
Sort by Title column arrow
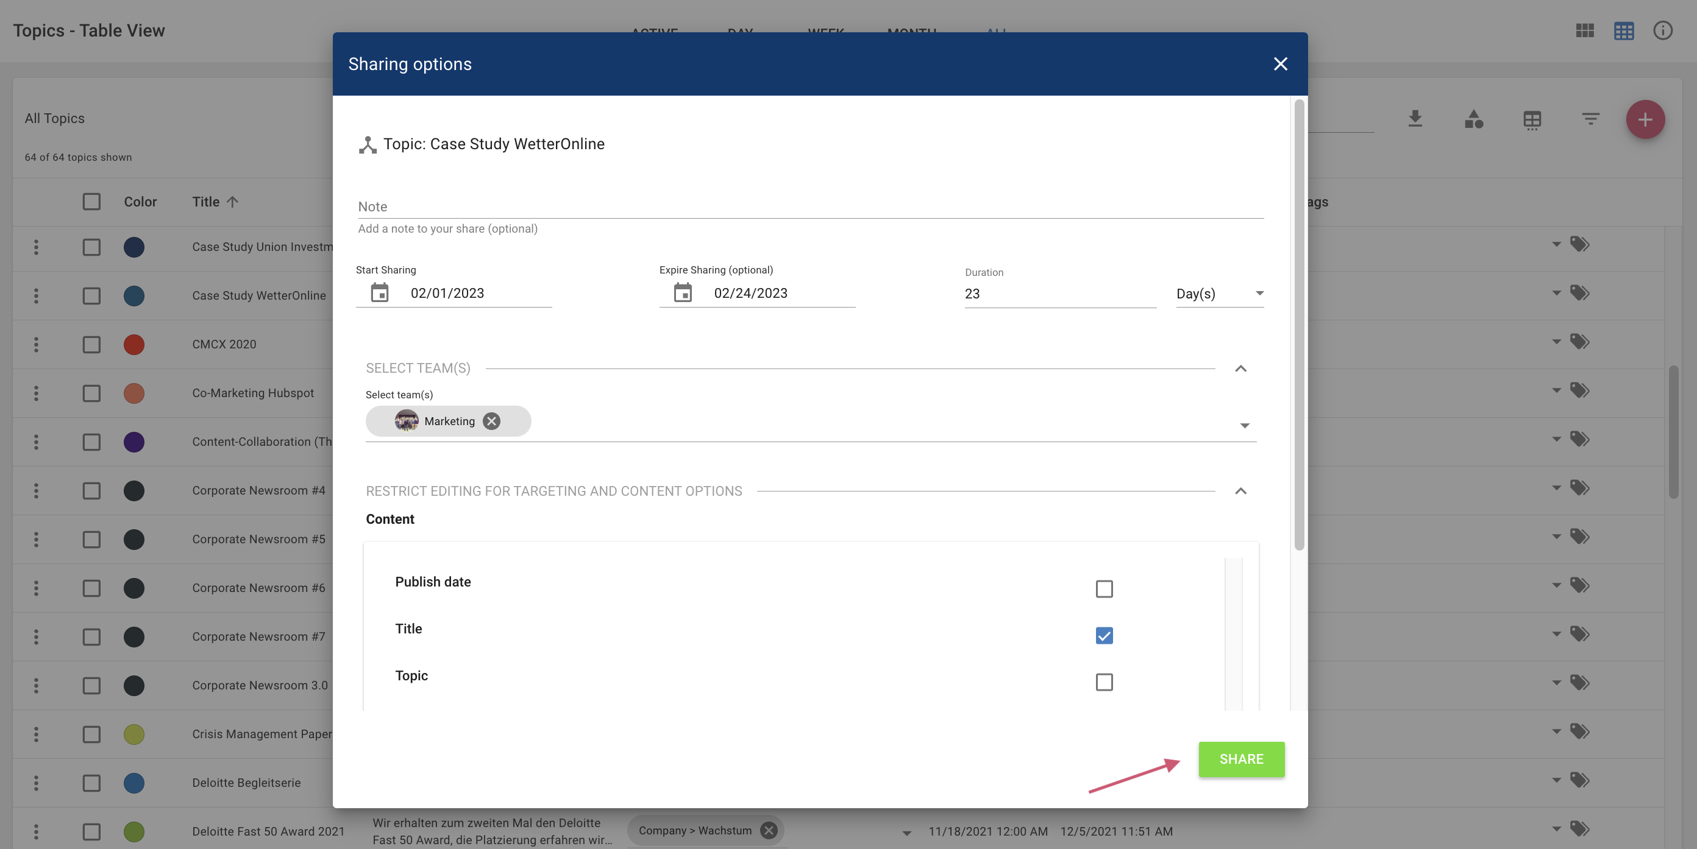233,202
